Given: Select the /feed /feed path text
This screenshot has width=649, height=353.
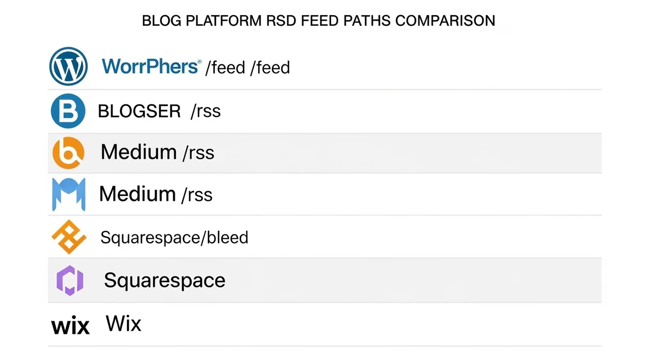Looking at the screenshot, I should coord(247,67).
